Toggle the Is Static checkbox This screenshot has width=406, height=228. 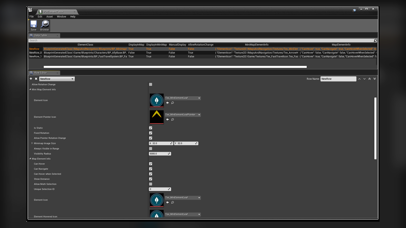click(x=151, y=128)
